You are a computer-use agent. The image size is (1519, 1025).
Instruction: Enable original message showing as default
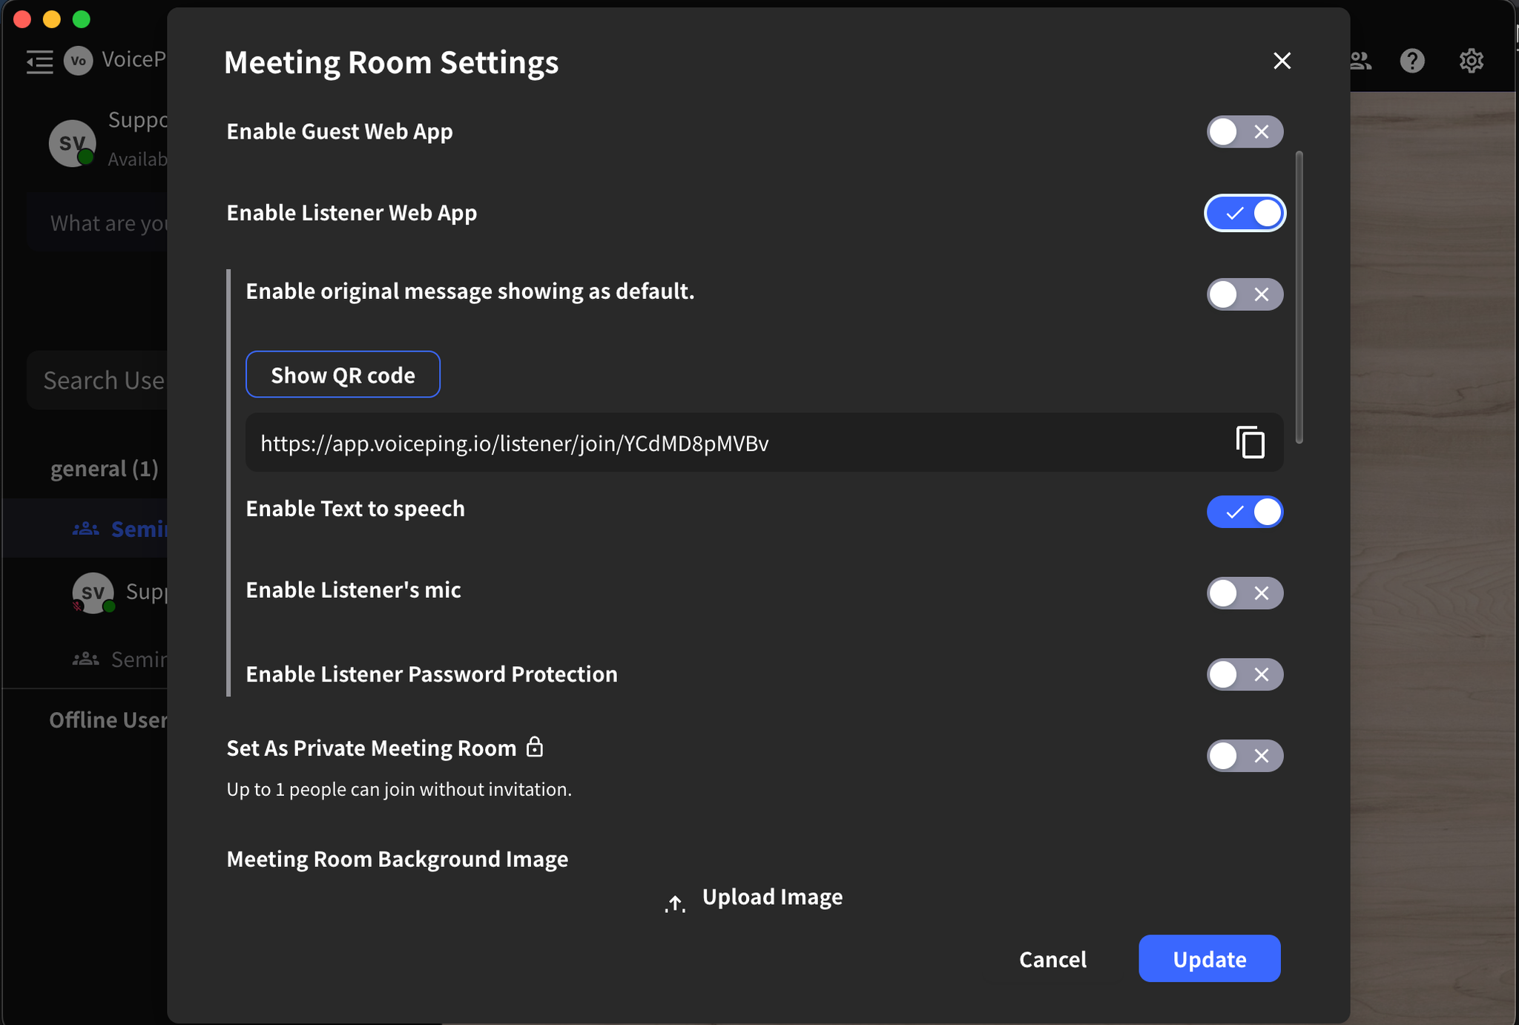[x=1244, y=294]
